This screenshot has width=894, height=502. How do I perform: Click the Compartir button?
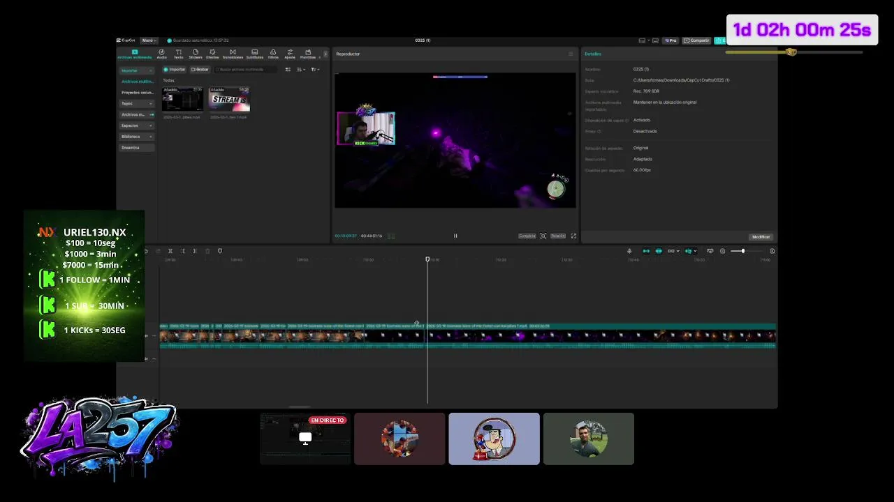pyautogui.click(x=696, y=40)
